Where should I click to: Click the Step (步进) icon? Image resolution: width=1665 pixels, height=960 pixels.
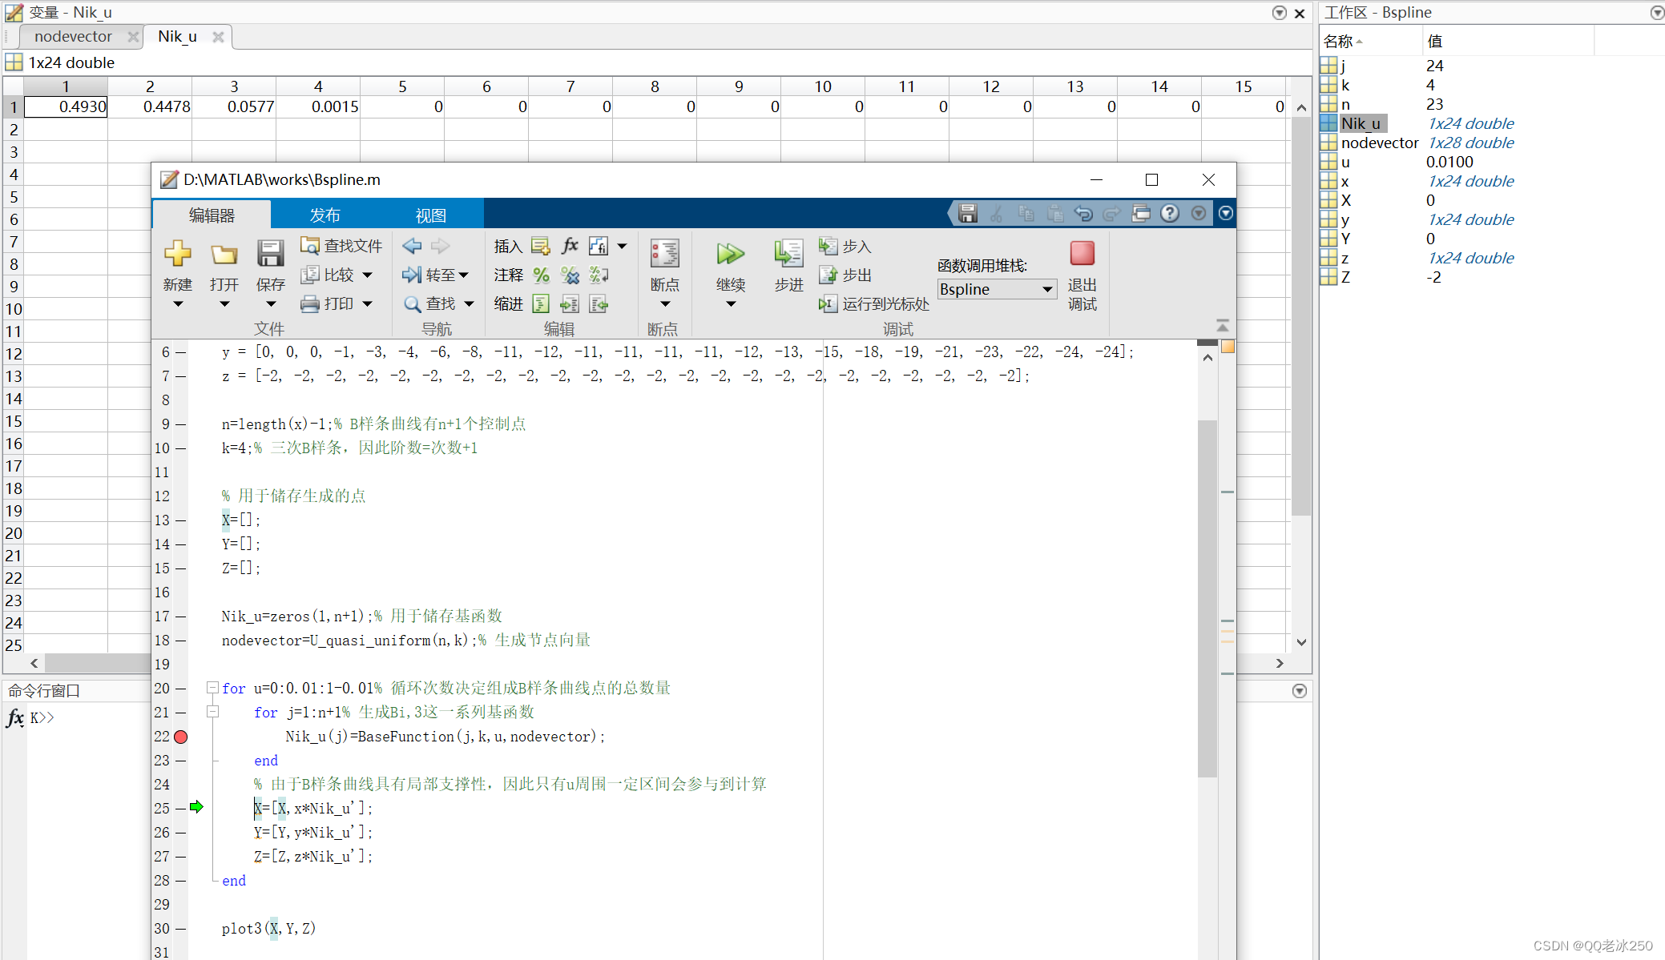coord(788,254)
